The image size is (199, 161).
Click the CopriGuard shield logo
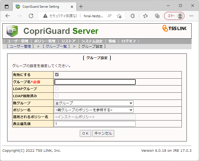(12, 31)
